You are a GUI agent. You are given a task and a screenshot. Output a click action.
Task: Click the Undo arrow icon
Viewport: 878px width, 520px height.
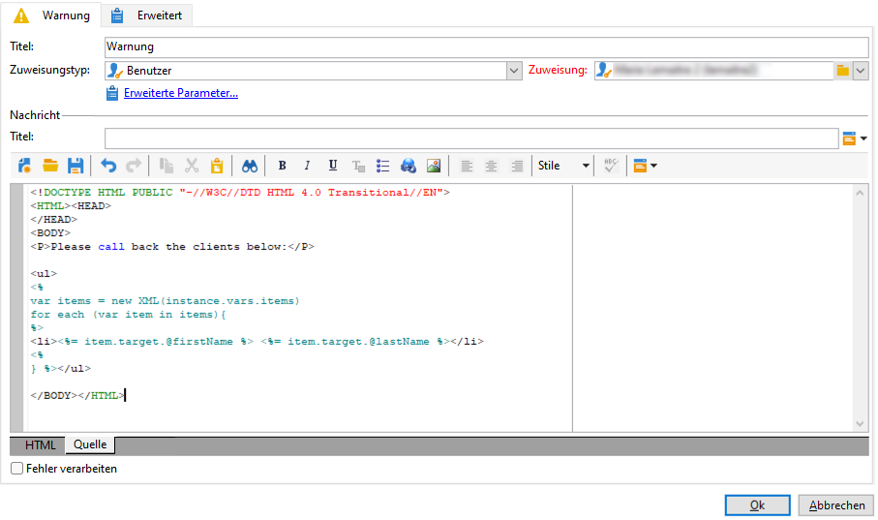pyautogui.click(x=108, y=166)
